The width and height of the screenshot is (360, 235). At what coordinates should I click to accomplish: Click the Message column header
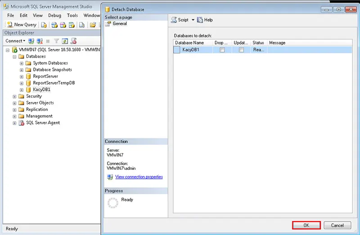(x=310, y=43)
